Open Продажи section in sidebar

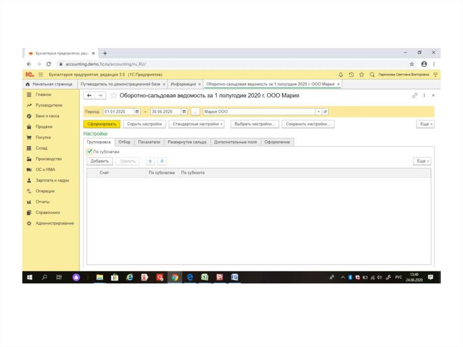pyautogui.click(x=44, y=127)
